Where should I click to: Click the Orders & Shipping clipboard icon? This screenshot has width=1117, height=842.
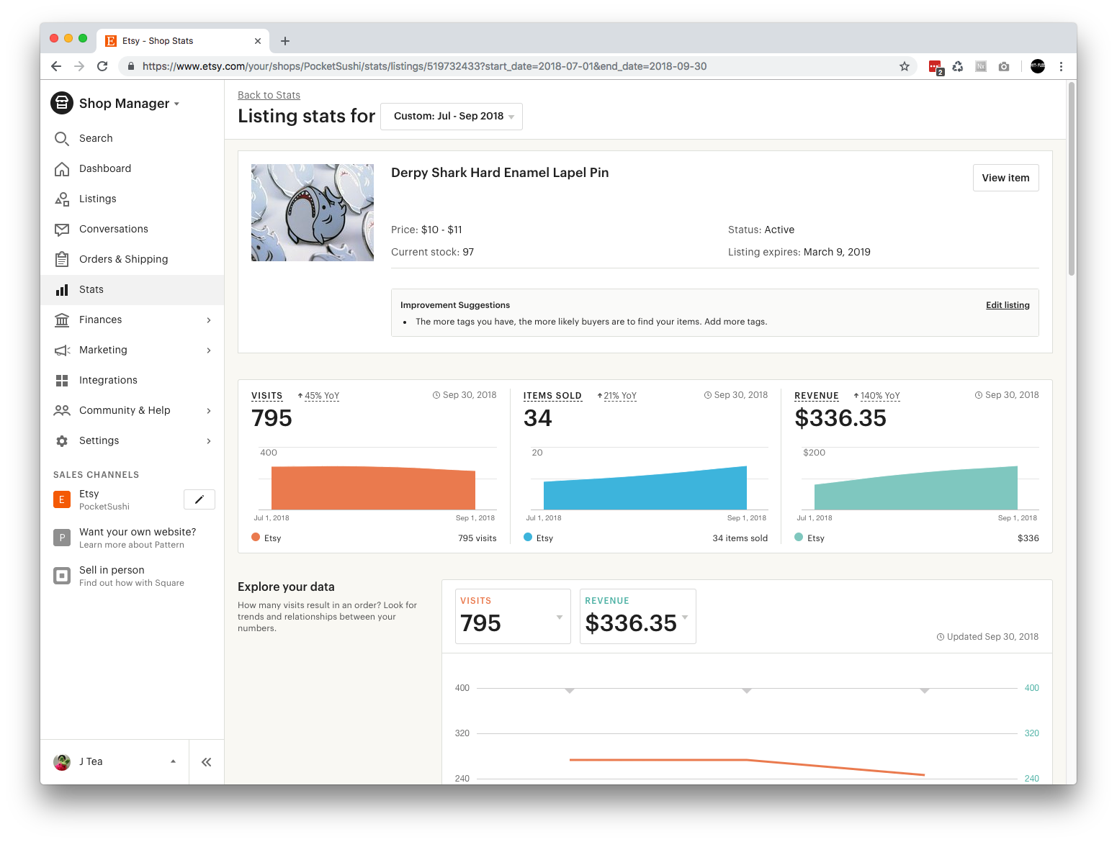(62, 259)
